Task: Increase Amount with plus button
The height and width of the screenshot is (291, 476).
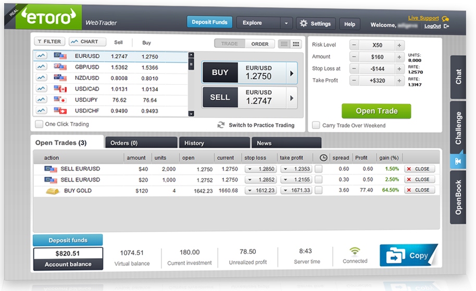Action: coord(399,57)
